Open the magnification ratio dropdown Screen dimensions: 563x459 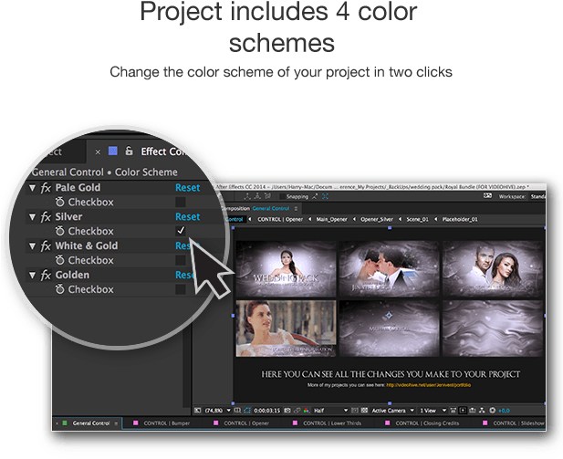click(217, 411)
